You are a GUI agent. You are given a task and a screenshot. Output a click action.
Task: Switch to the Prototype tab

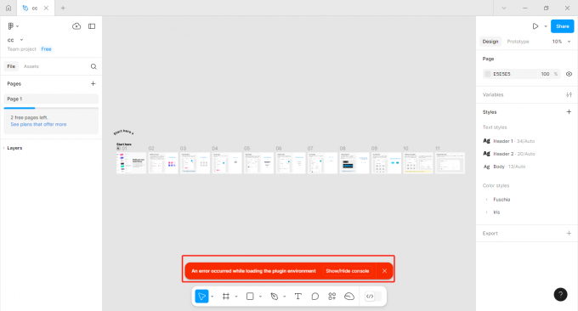pyautogui.click(x=518, y=42)
